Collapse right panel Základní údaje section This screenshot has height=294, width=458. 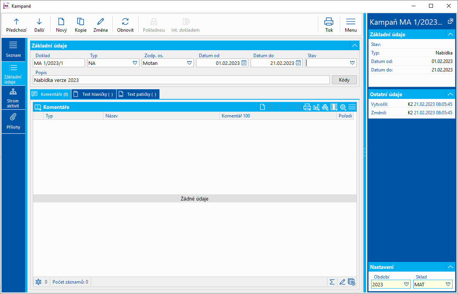coord(450,34)
